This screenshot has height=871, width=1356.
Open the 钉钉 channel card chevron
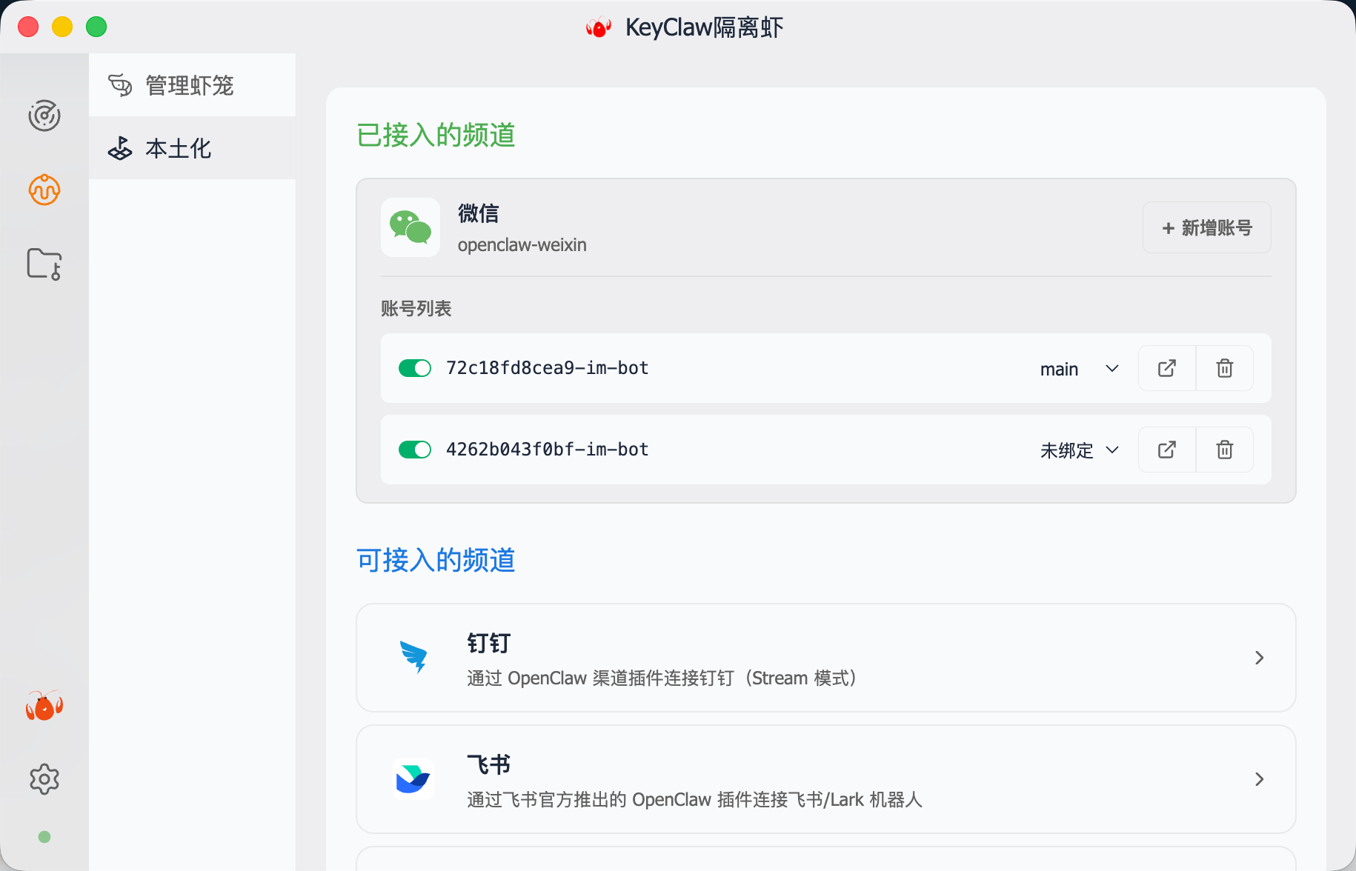(x=1259, y=658)
